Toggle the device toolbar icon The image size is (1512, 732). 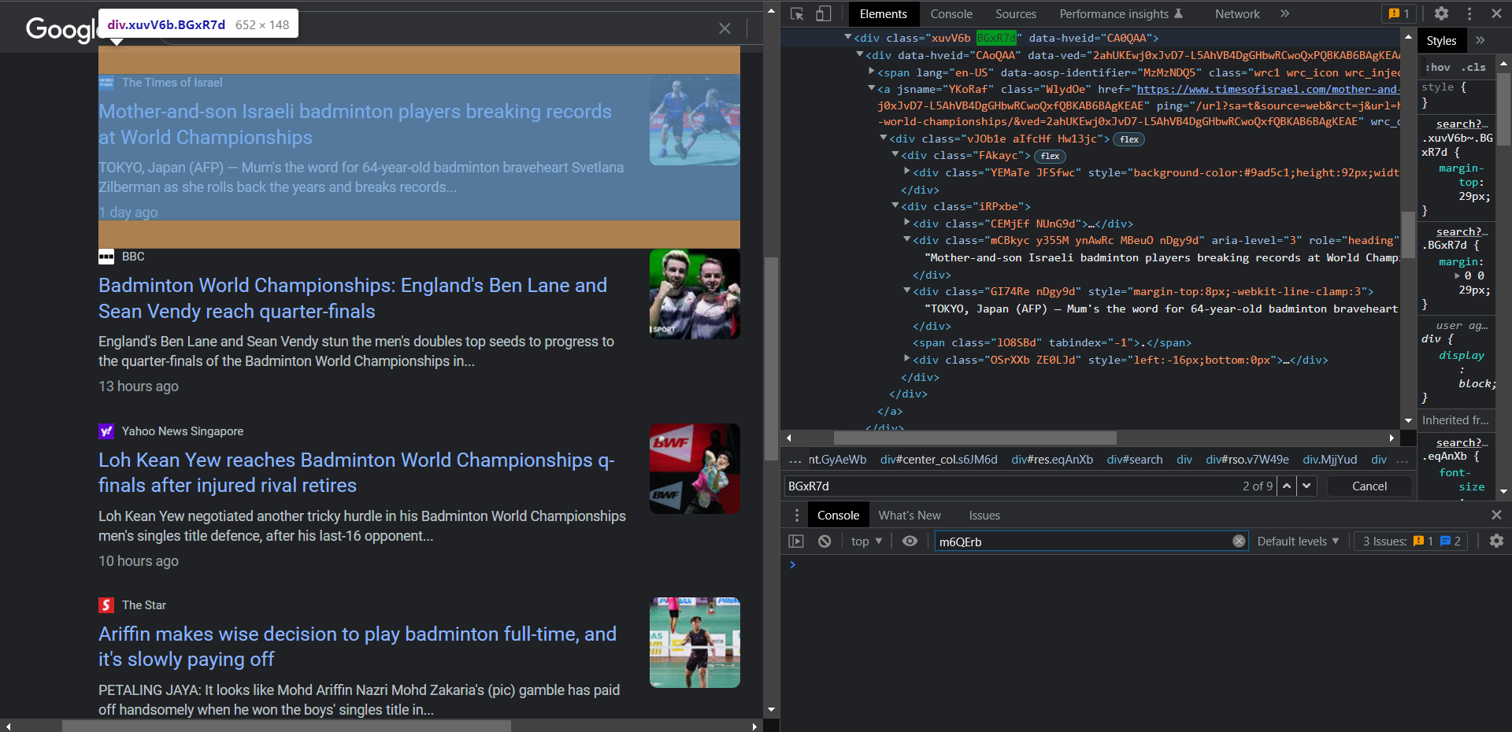[x=823, y=13]
